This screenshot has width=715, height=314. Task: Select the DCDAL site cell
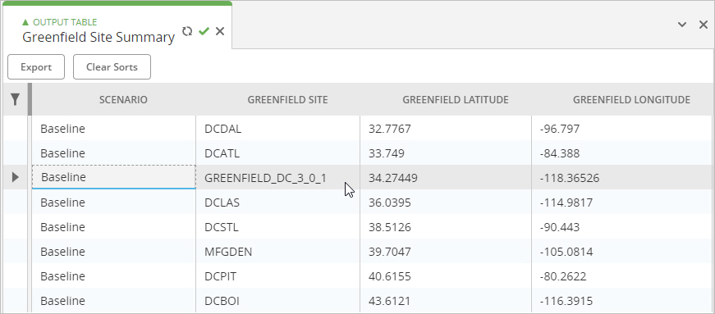pos(277,129)
